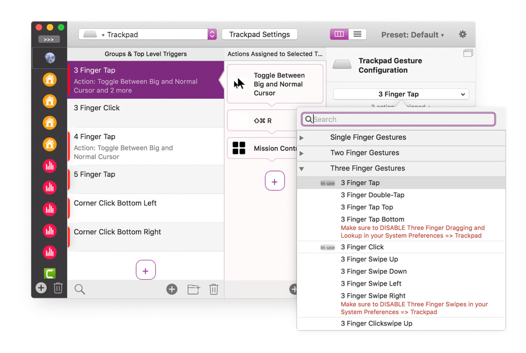The image size is (526, 353).
Task: Open the Preset: Default menu
Action: (412, 35)
